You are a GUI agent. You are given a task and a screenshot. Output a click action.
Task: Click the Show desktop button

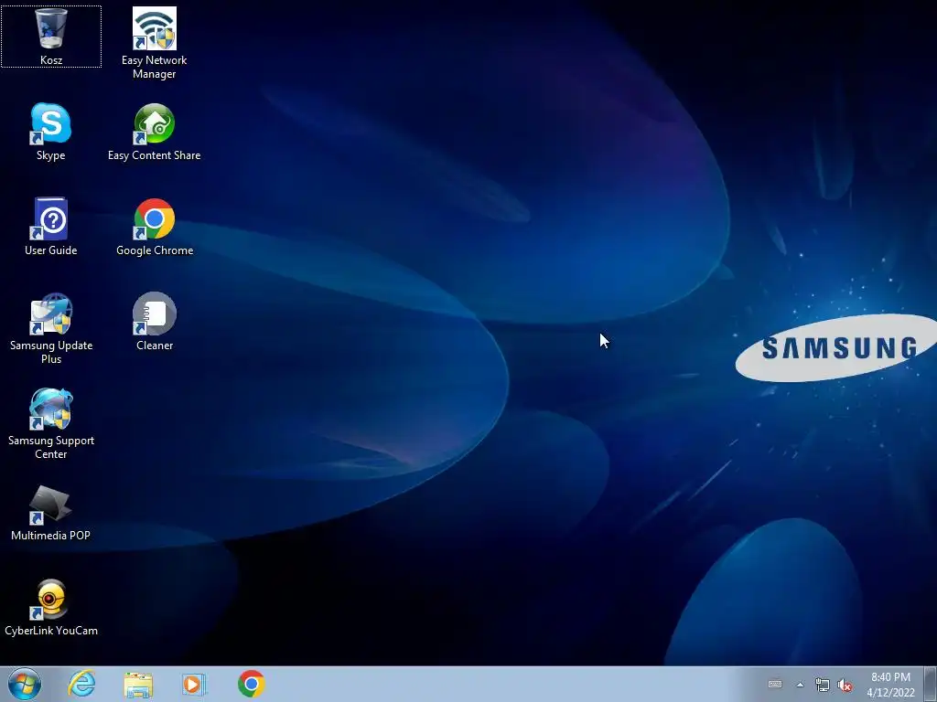click(x=930, y=684)
